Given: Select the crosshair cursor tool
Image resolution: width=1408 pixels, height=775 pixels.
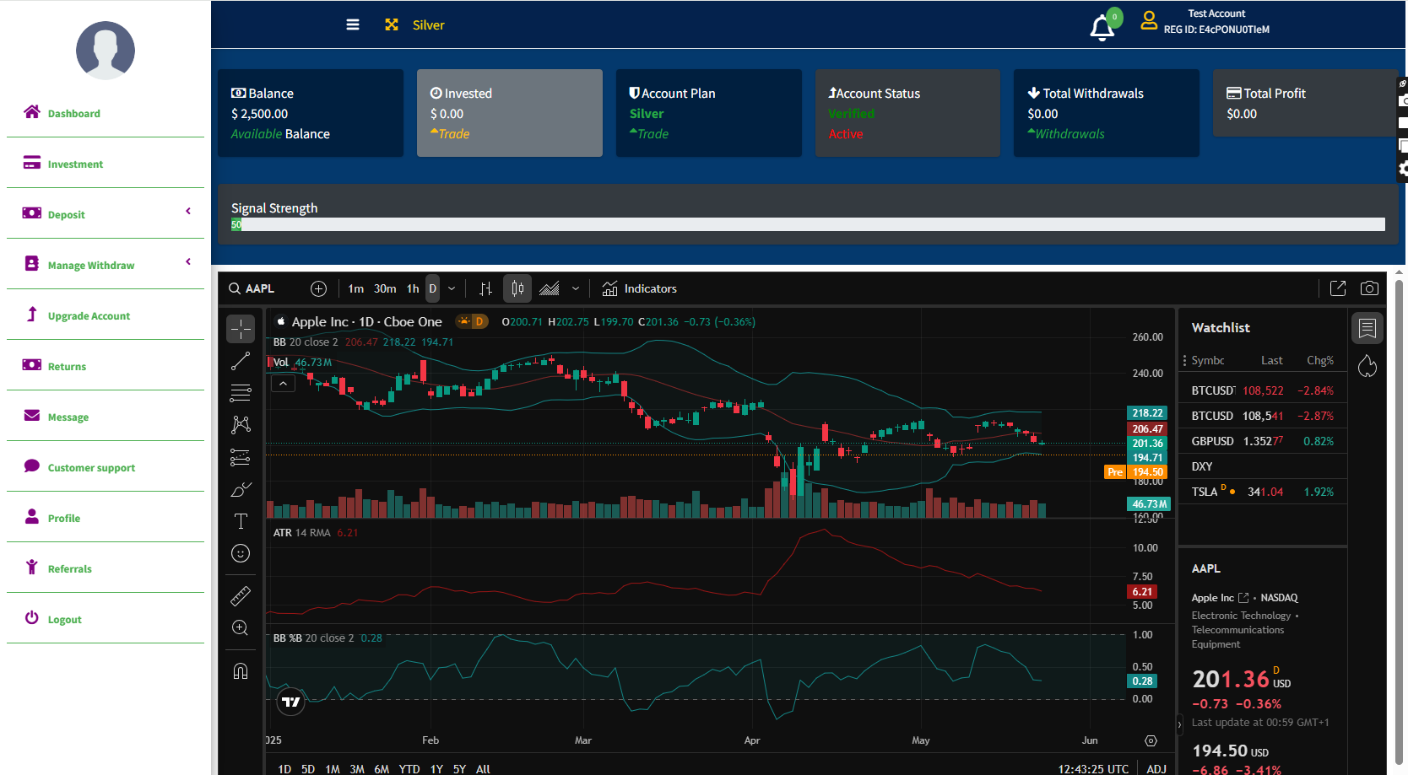Looking at the screenshot, I should tap(241, 329).
